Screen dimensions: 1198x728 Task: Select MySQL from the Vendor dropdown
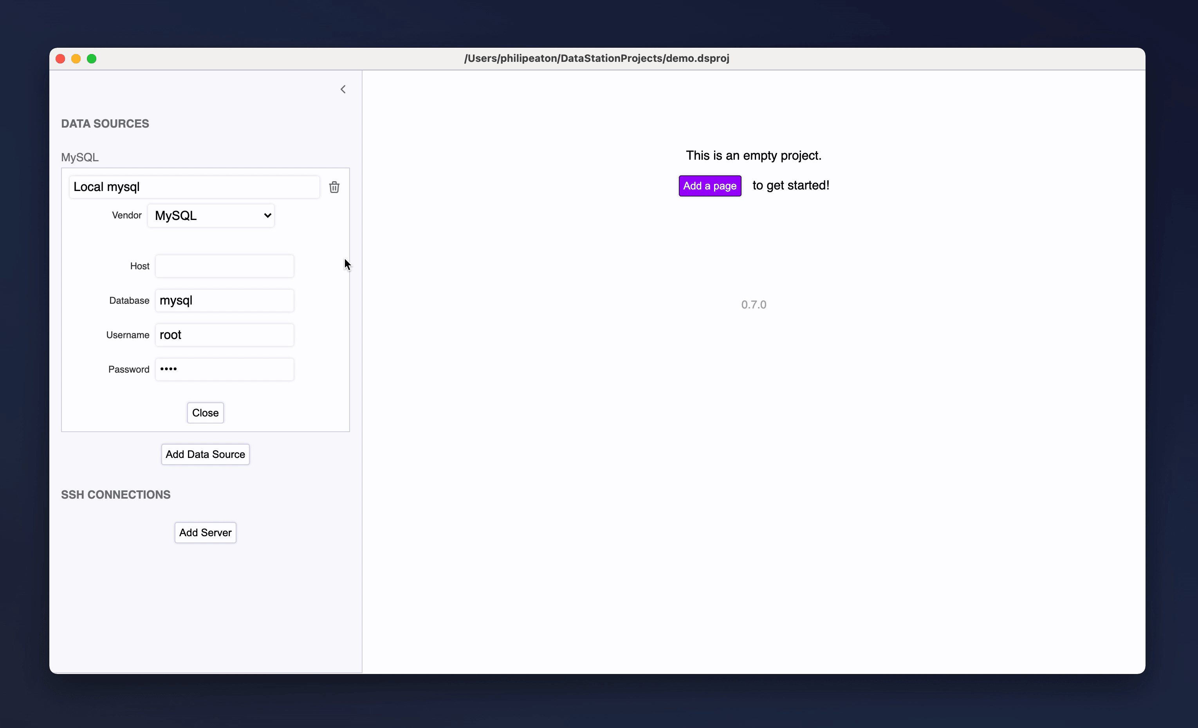tap(211, 215)
